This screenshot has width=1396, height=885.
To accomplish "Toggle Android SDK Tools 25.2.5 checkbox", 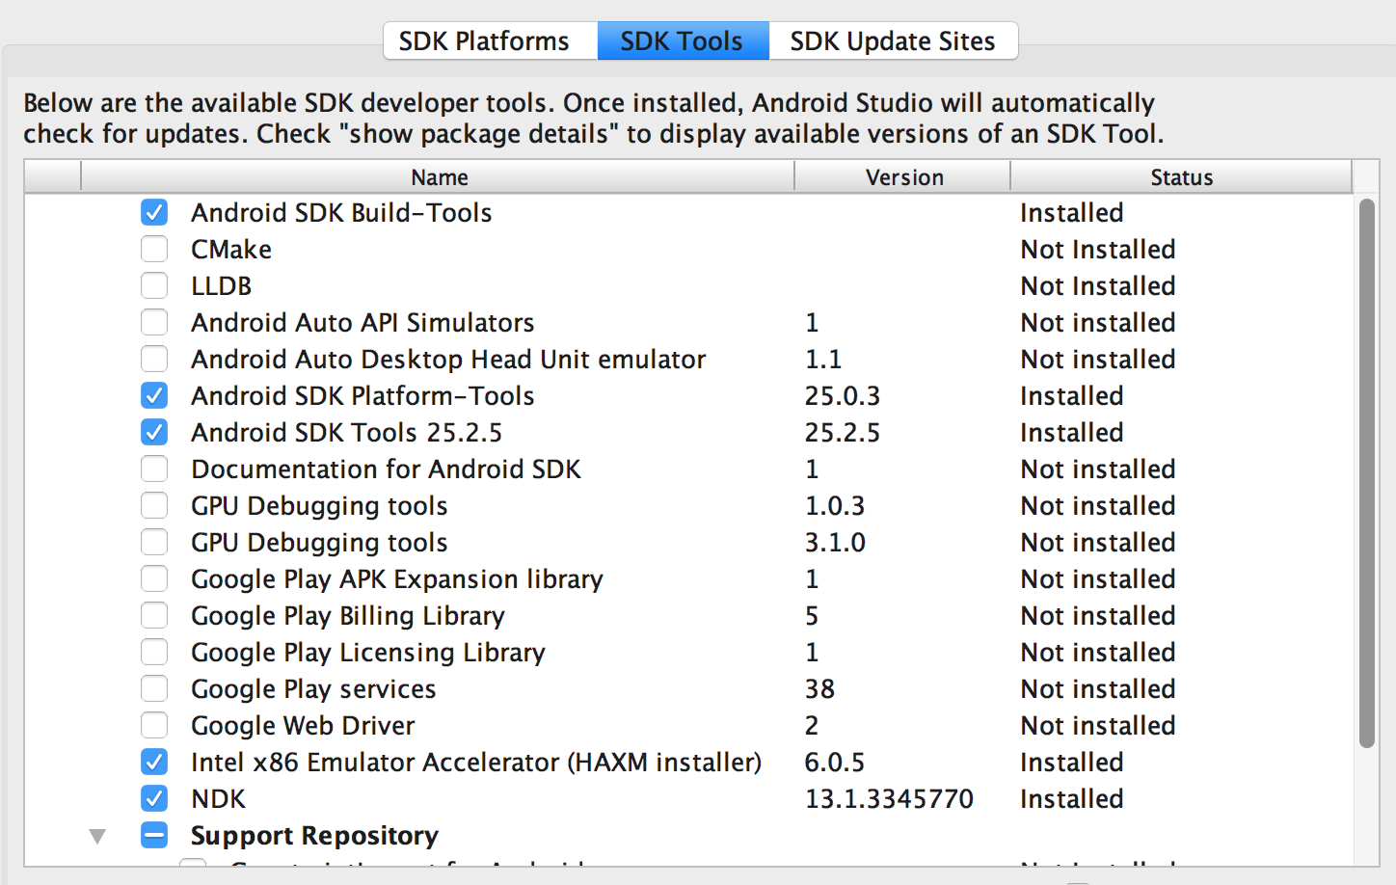I will tap(154, 432).
